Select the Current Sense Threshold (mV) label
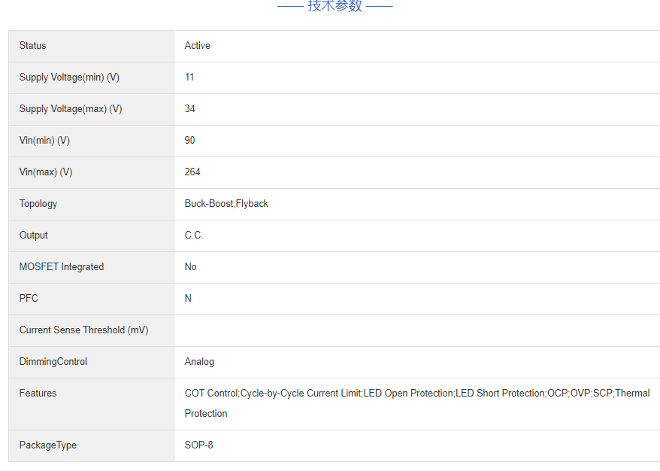Image resolution: width=660 pixels, height=471 pixels. point(83,330)
